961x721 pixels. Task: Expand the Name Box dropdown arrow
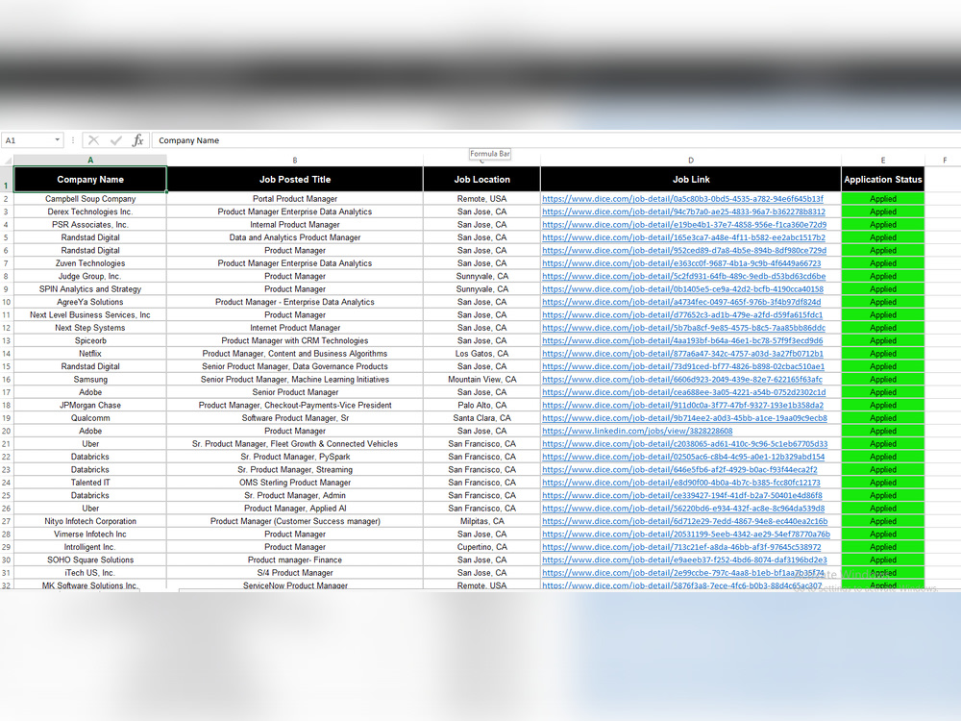(57, 140)
